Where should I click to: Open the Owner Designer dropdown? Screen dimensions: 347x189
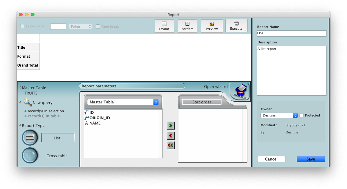pyautogui.click(x=279, y=115)
